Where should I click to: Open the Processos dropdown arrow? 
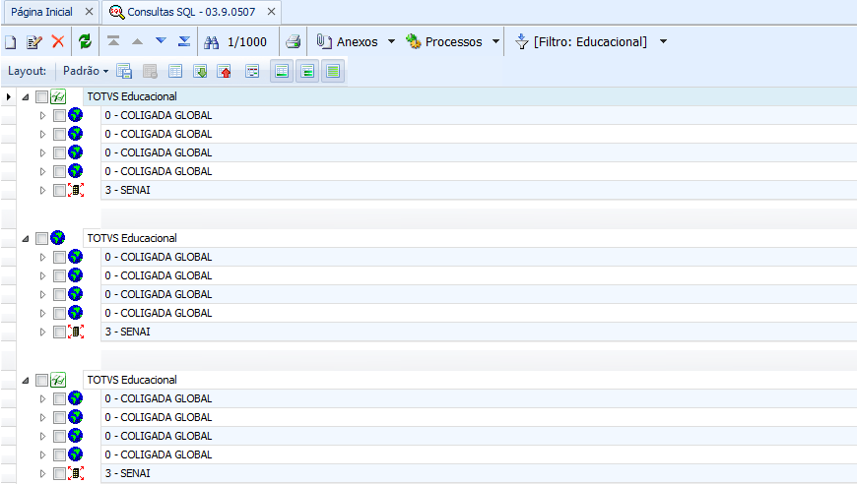495,41
